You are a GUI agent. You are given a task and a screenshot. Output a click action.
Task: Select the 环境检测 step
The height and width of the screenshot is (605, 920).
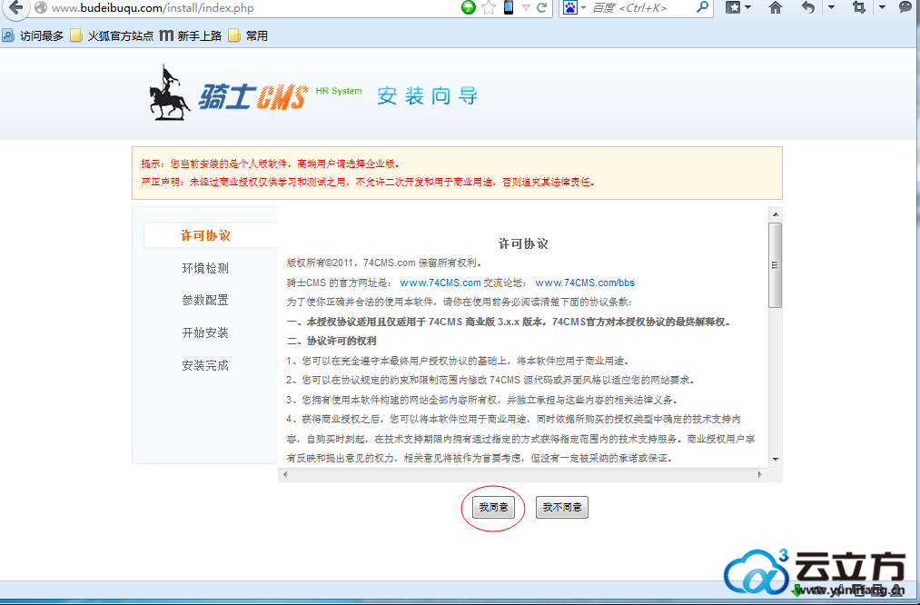(x=205, y=268)
